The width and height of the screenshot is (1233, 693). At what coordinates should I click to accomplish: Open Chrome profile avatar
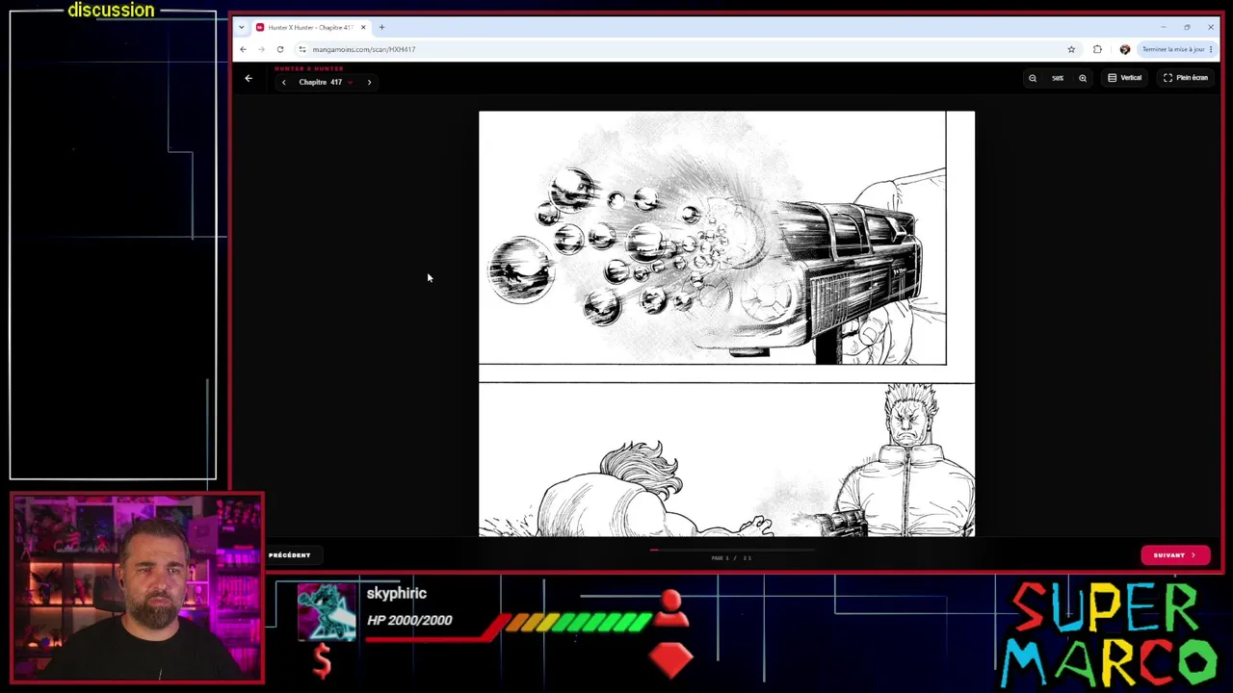pos(1124,49)
